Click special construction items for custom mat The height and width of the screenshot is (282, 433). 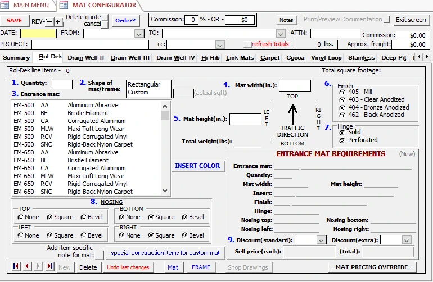[165, 253]
